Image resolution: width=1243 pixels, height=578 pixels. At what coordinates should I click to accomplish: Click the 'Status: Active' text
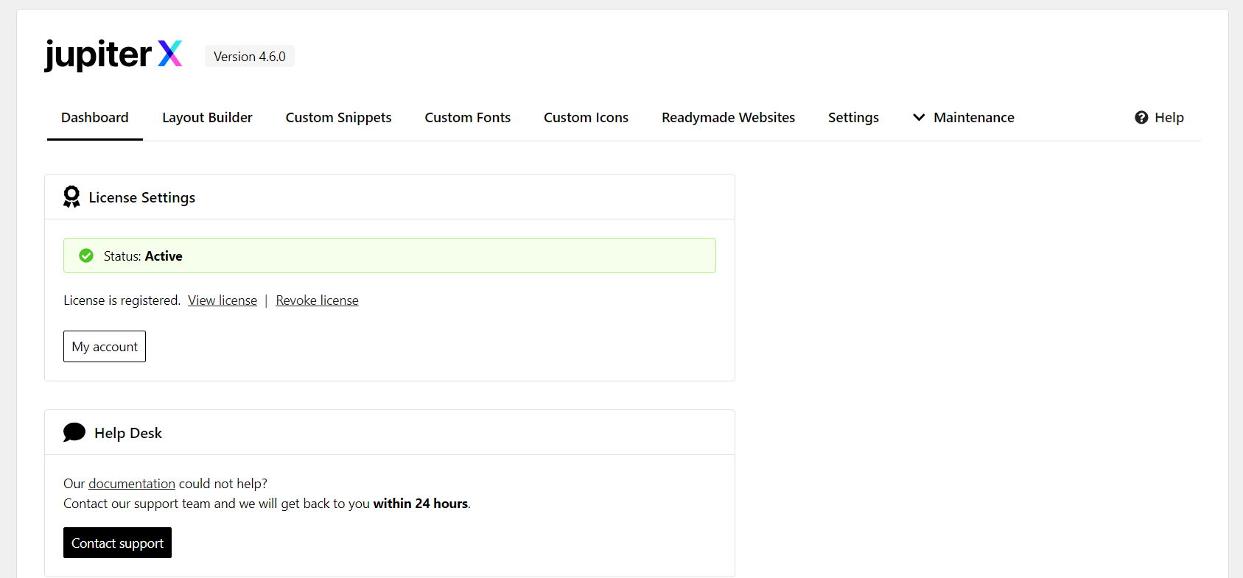pyautogui.click(x=143, y=256)
